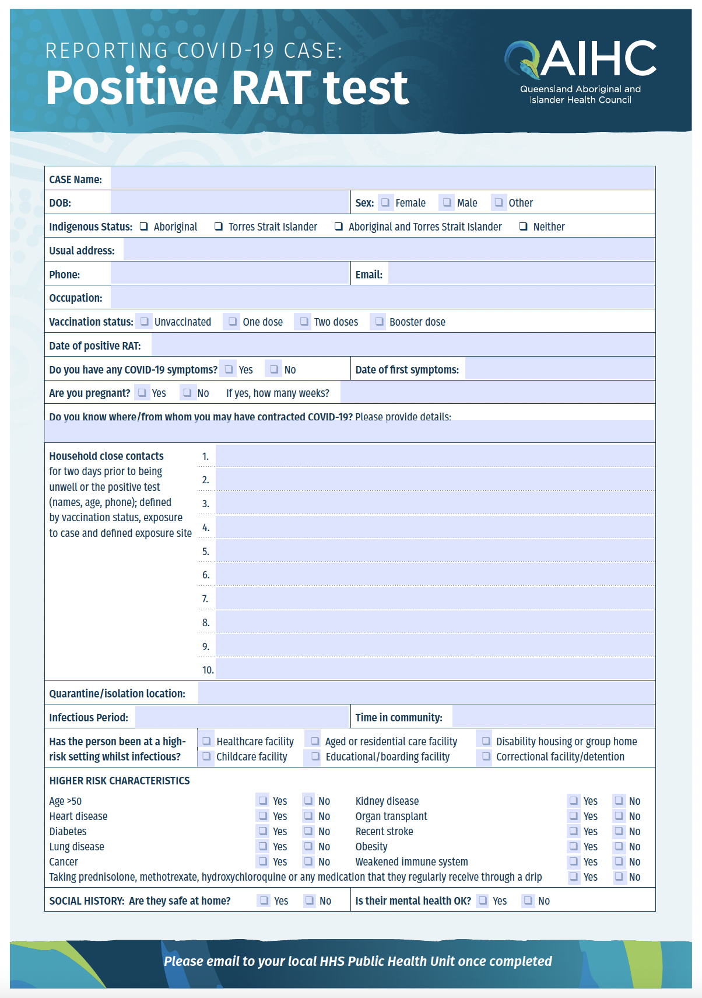Tick the Male sex checkbox
The image size is (702, 998).
point(447,203)
